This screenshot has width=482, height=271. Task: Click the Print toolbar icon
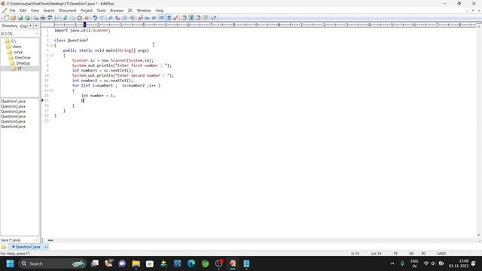coord(43,18)
